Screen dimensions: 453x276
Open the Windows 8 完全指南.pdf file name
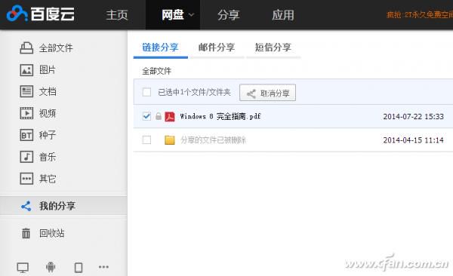220,116
